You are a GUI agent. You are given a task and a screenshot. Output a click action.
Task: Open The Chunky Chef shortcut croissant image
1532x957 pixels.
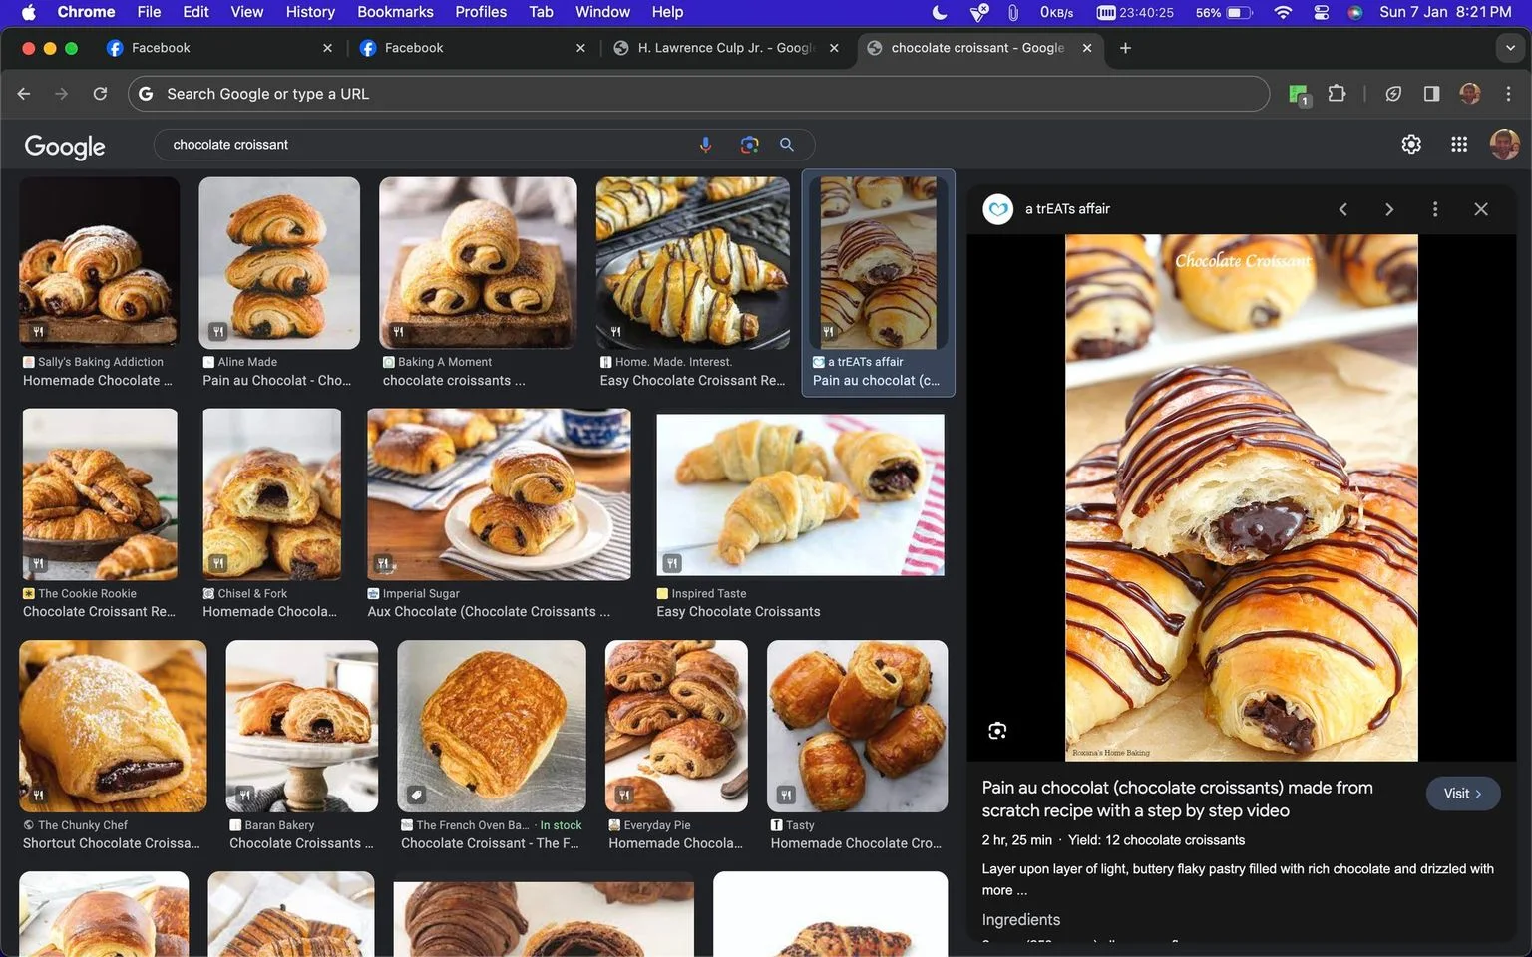click(x=113, y=726)
